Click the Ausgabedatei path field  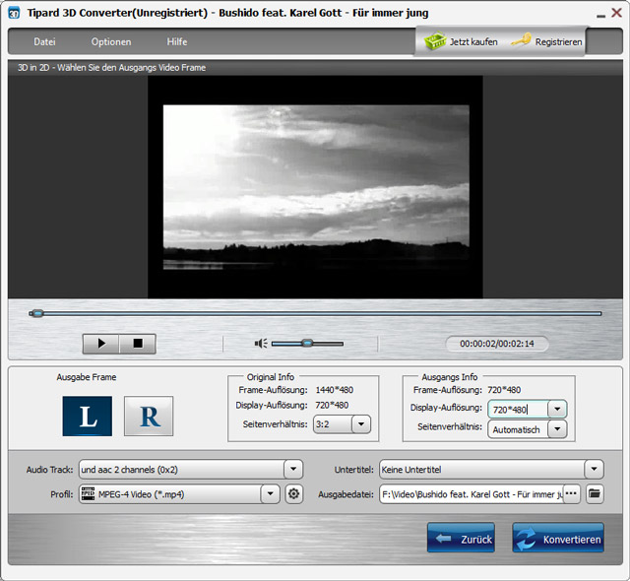pos(472,494)
